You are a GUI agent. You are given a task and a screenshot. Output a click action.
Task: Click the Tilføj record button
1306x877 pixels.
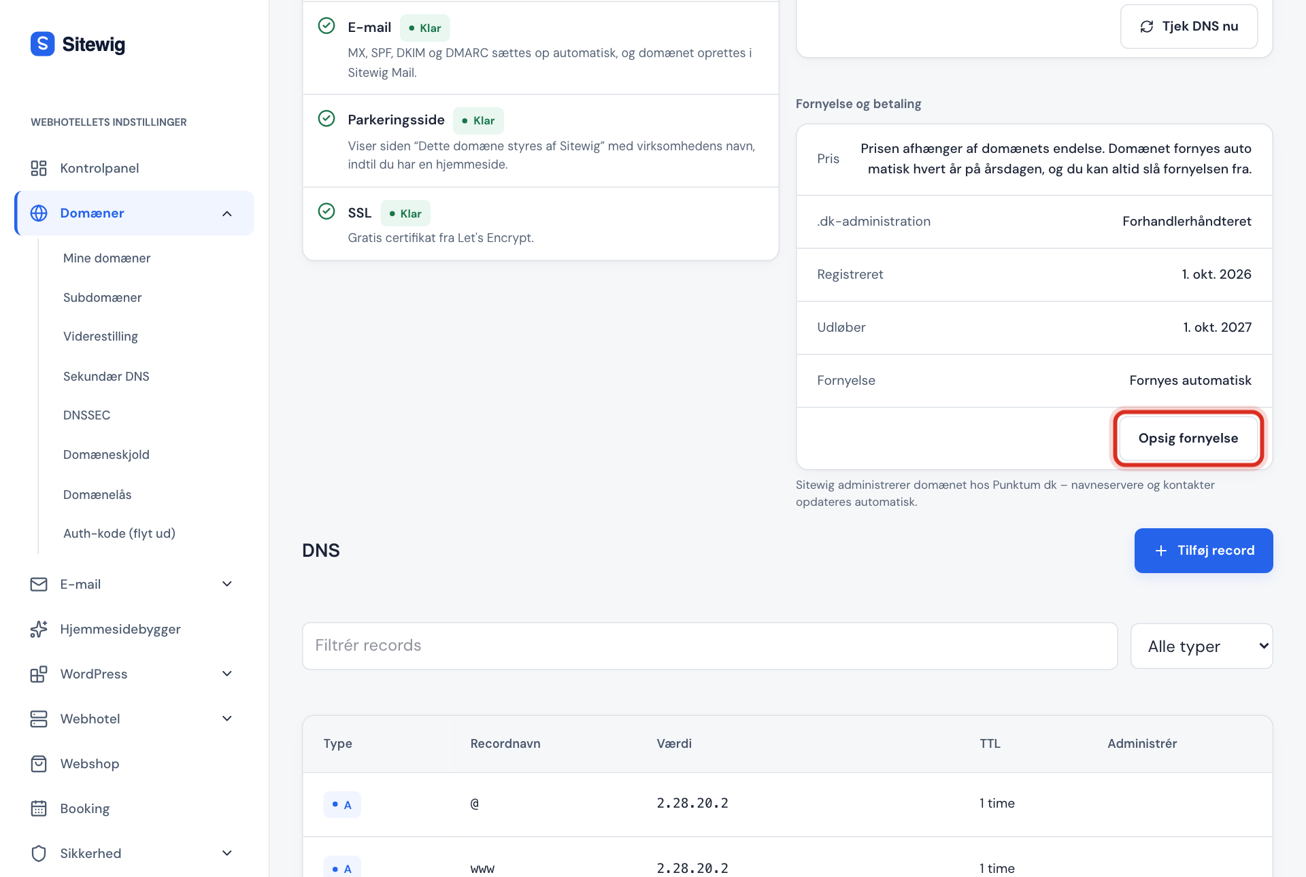(1203, 551)
